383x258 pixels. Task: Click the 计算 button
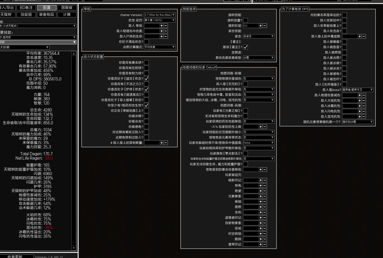tap(67, 14)
